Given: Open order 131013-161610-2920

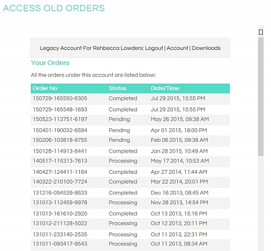Looking at the screenshot, I should 60,214.
